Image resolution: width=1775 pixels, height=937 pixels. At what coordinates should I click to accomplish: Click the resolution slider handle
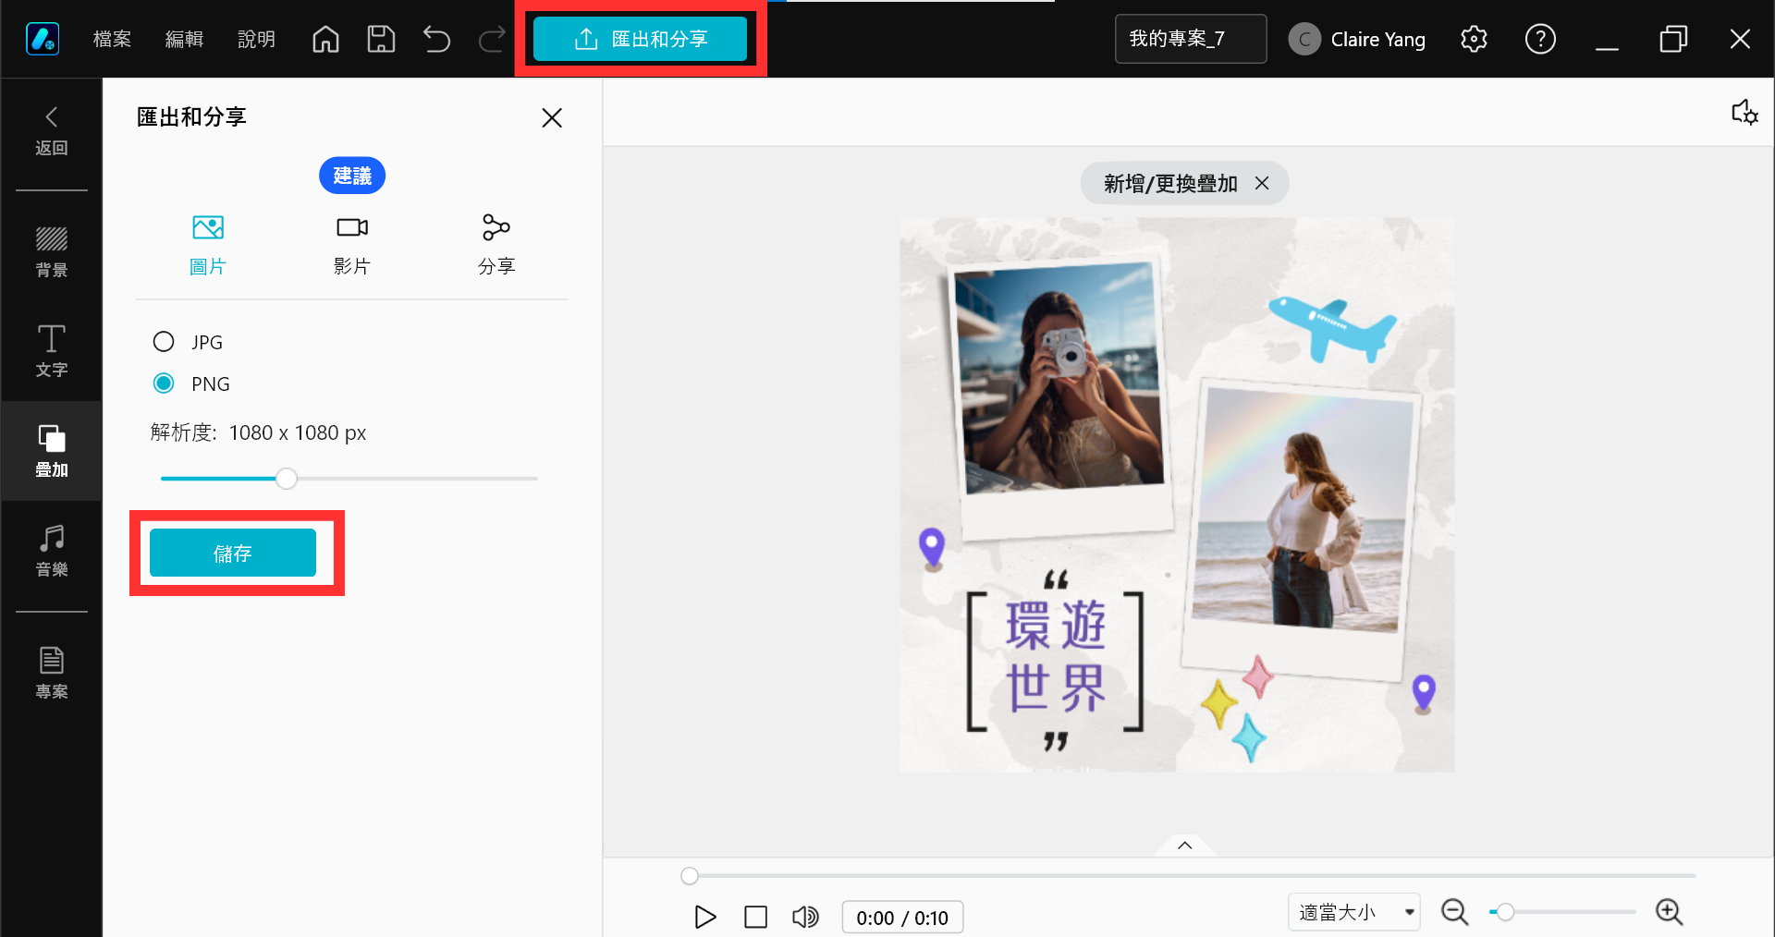click(x=287, y=479)
